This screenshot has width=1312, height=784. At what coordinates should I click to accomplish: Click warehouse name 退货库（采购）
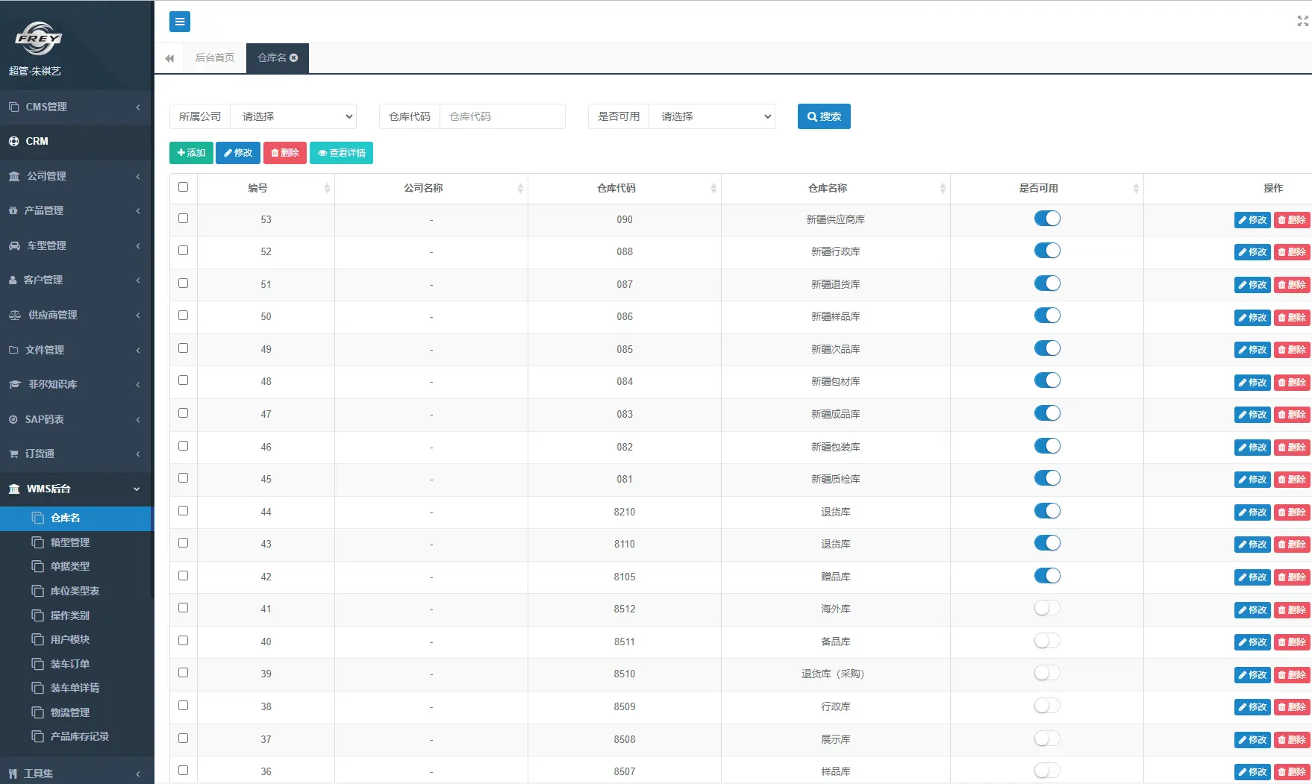tap(833, 674)
